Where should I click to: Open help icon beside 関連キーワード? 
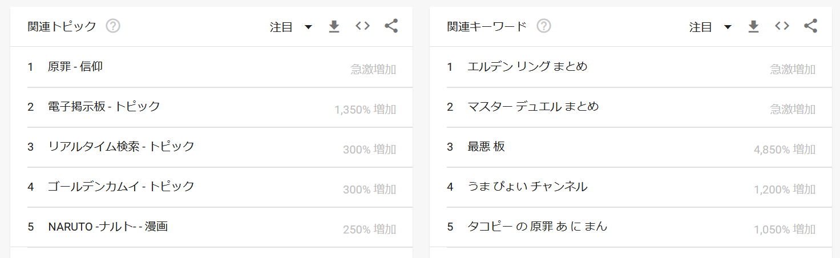tap(544, 26)
